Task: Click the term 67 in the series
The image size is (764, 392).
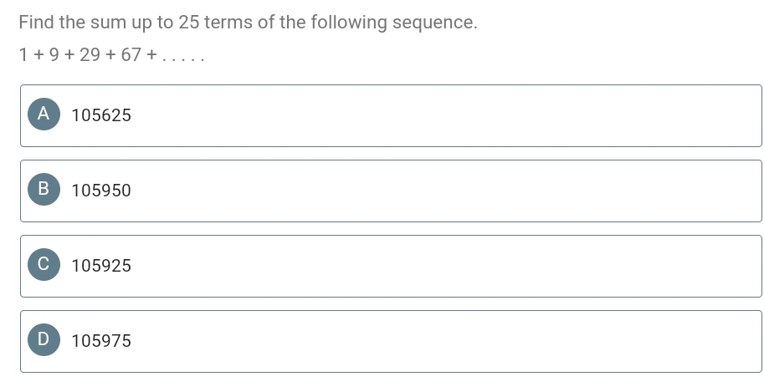Action: point(131,54)
